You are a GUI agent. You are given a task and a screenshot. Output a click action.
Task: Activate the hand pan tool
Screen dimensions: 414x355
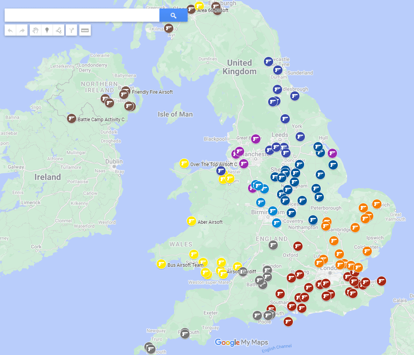tap(35, 30)
